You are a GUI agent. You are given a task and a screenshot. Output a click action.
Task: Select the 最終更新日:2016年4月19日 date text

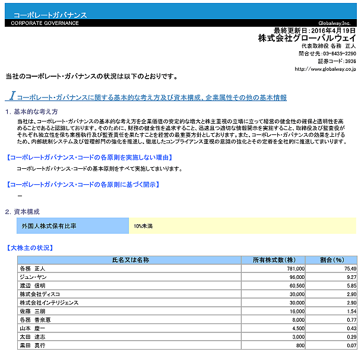pyautogui.click(x=315, y=30)
